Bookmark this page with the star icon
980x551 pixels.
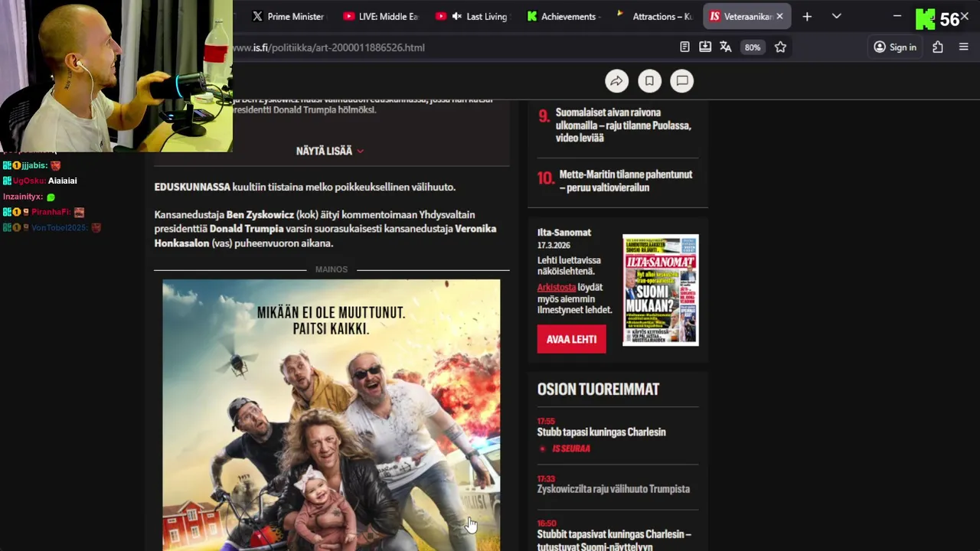pyautogui.click(x=780, y=47)
